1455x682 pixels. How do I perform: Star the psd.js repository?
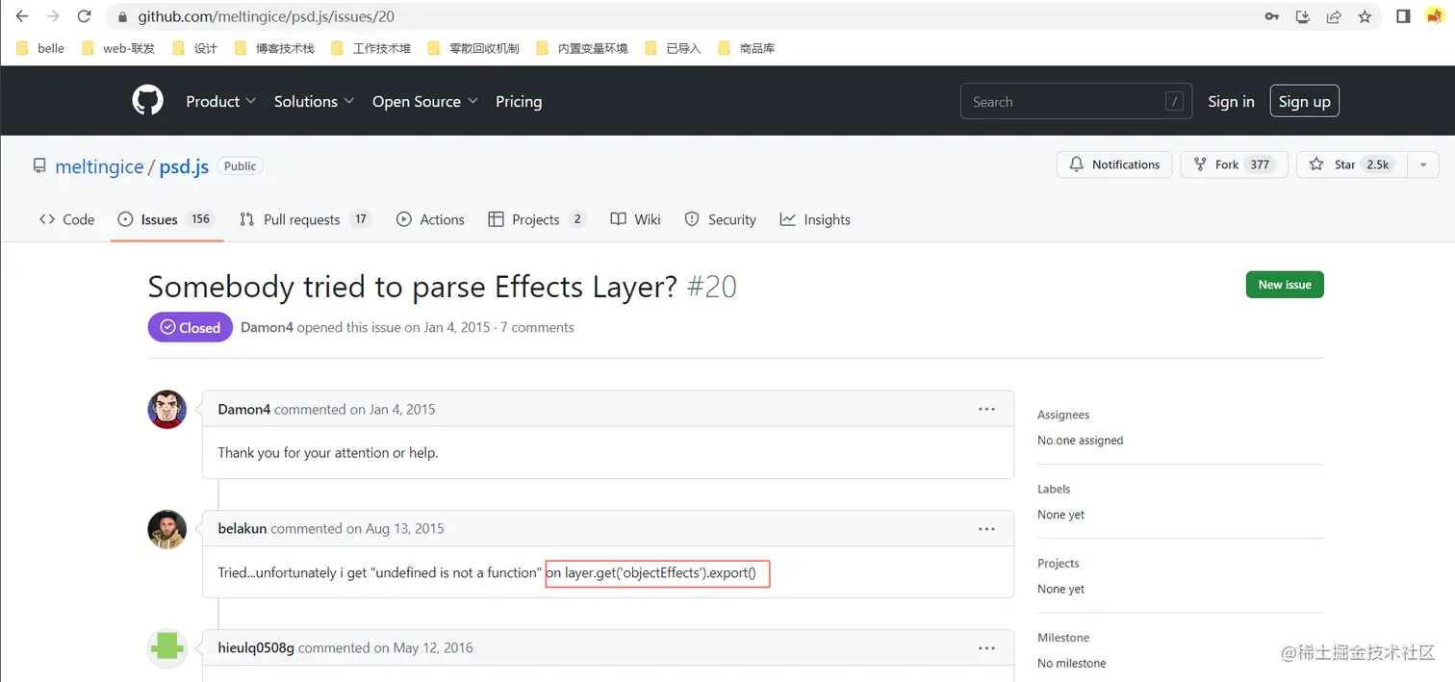[x=1352, y=164]
